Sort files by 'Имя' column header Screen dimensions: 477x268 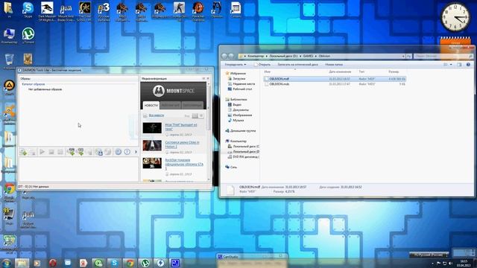[x=268, y=71]
